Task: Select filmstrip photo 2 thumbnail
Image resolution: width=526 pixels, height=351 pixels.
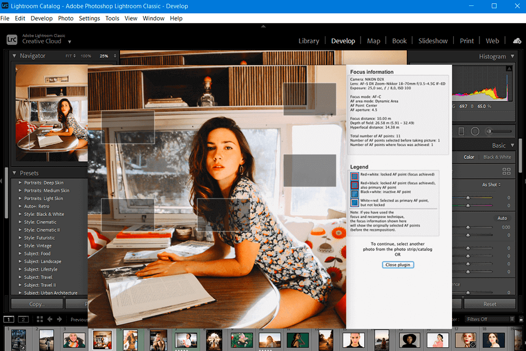Action: 46,340
